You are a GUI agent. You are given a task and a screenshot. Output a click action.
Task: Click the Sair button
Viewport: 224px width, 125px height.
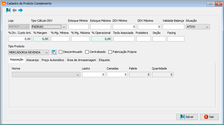coord(209,117)
